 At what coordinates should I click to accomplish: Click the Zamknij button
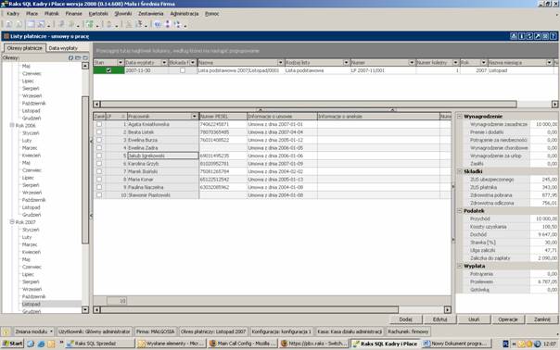point(541,319)
